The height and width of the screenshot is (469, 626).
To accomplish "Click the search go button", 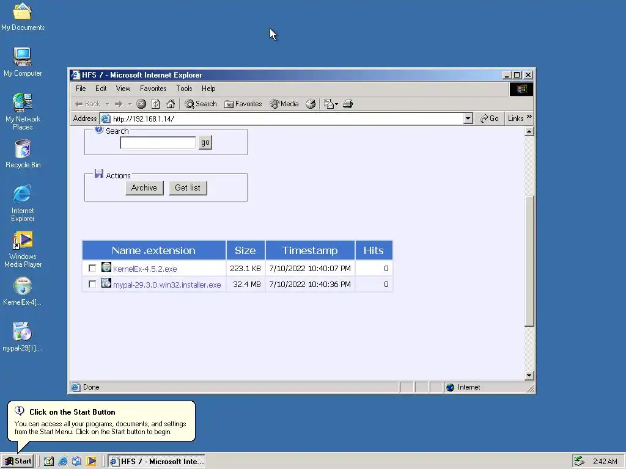I will coord(205,142).
